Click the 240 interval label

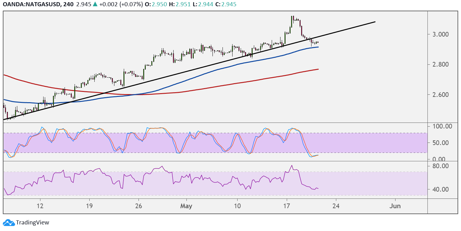(x=69, y=4)
